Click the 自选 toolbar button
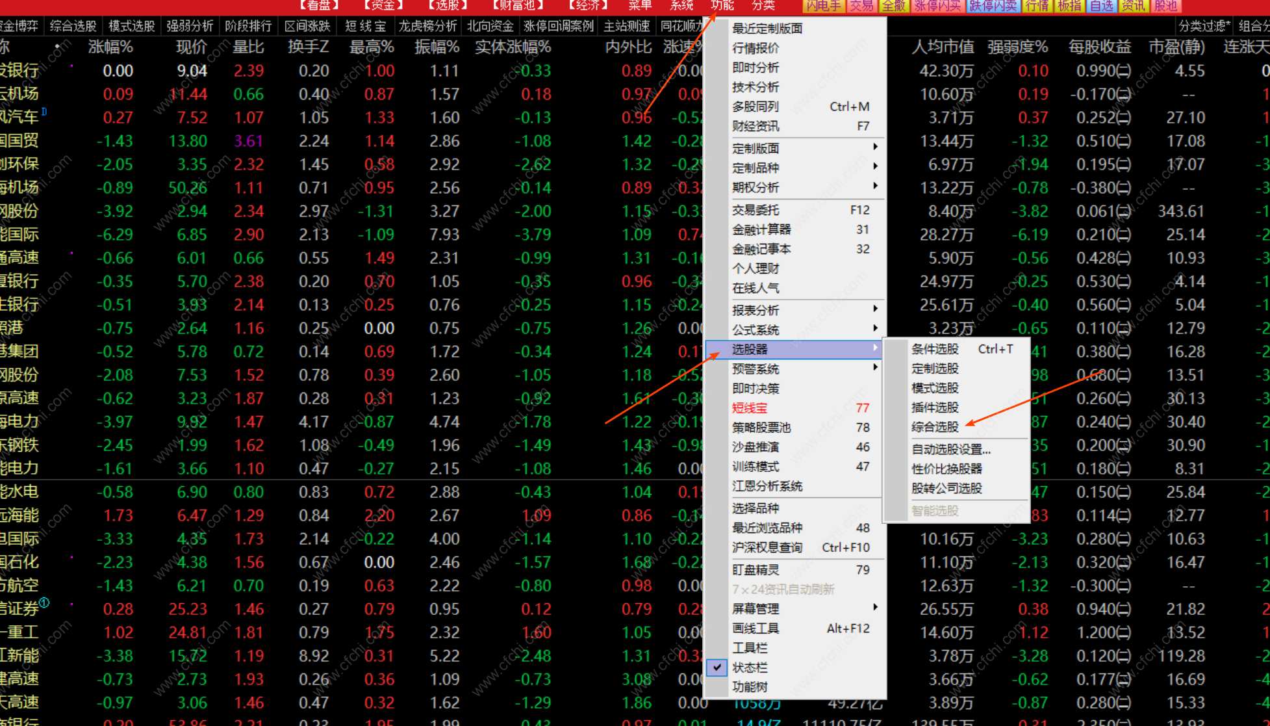 click(1101, 6)
